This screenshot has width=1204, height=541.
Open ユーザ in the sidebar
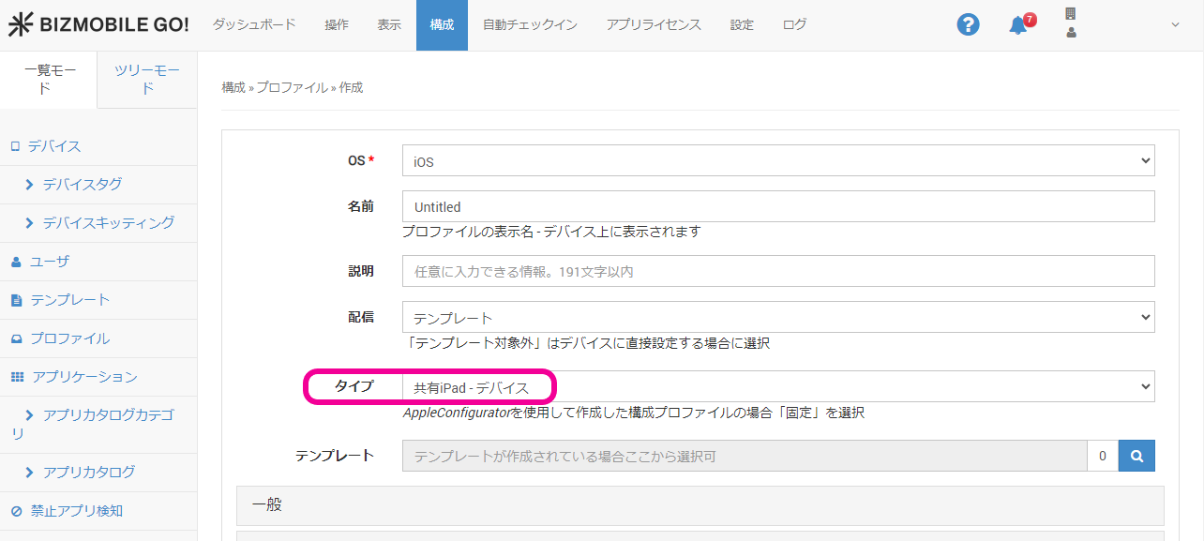pos(49,262)
